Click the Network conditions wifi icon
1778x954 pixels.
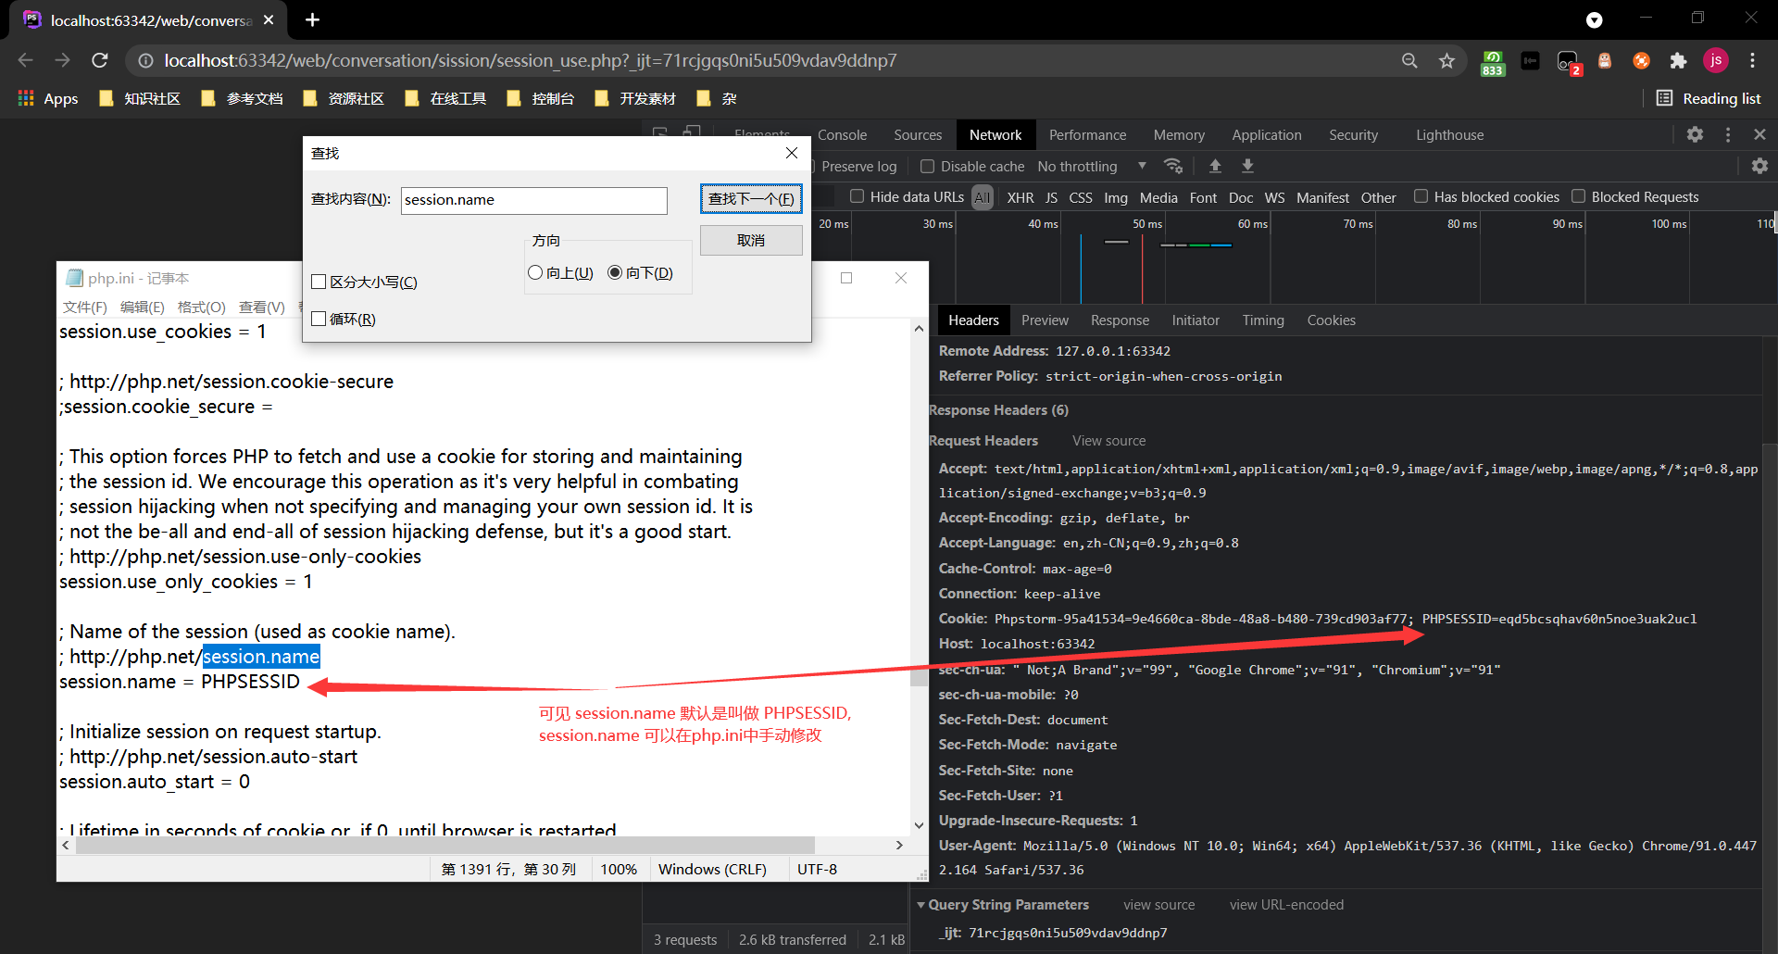tap(1173, 166)
